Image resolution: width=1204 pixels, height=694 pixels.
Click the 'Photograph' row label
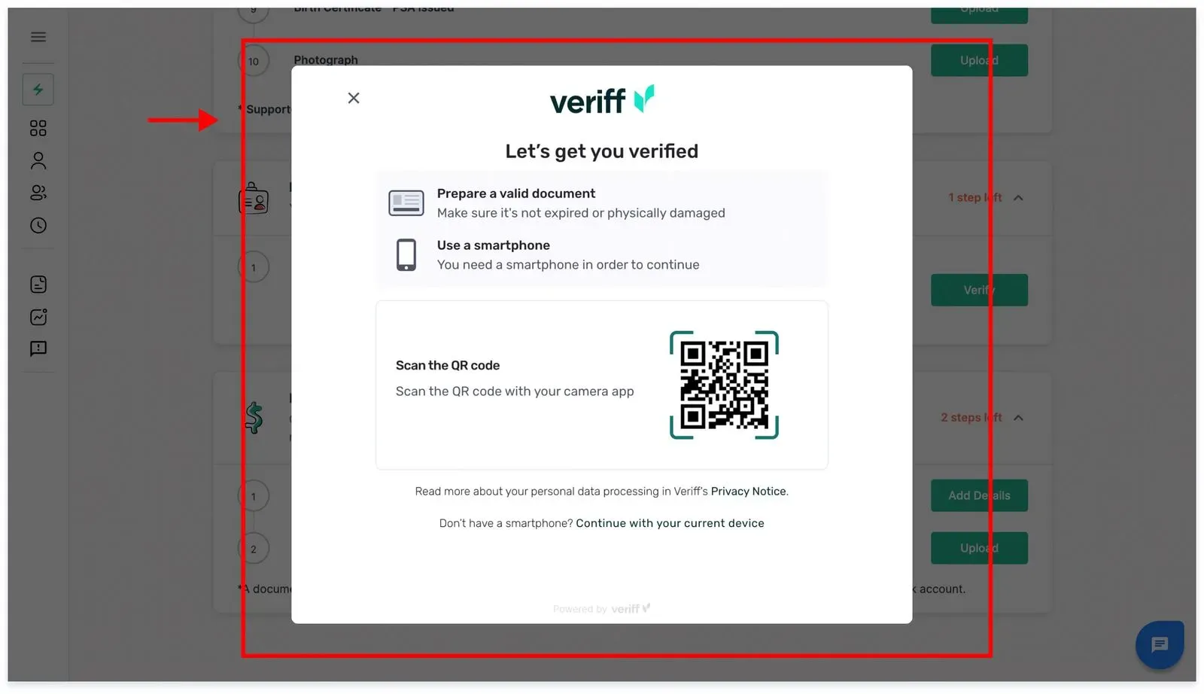[x=326, y=59]
